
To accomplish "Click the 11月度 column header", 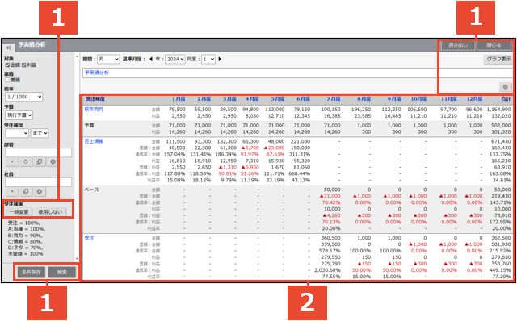I will click(449, 98).
